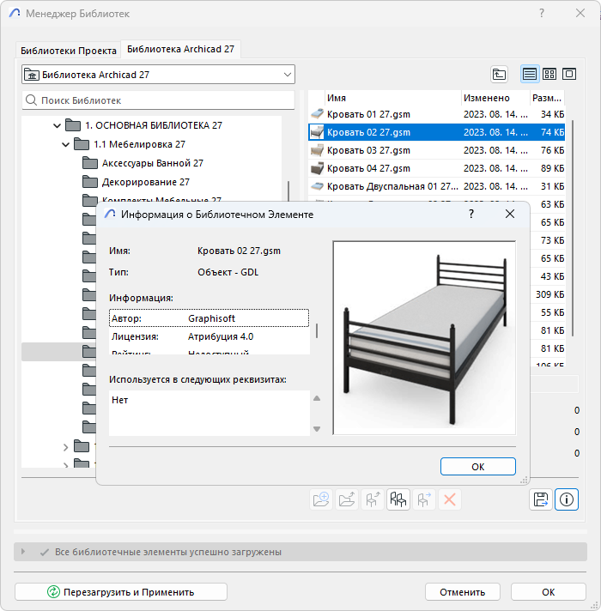
Task: Select Кровать 01 27.gsm in the list
Action: click(436, 114)
